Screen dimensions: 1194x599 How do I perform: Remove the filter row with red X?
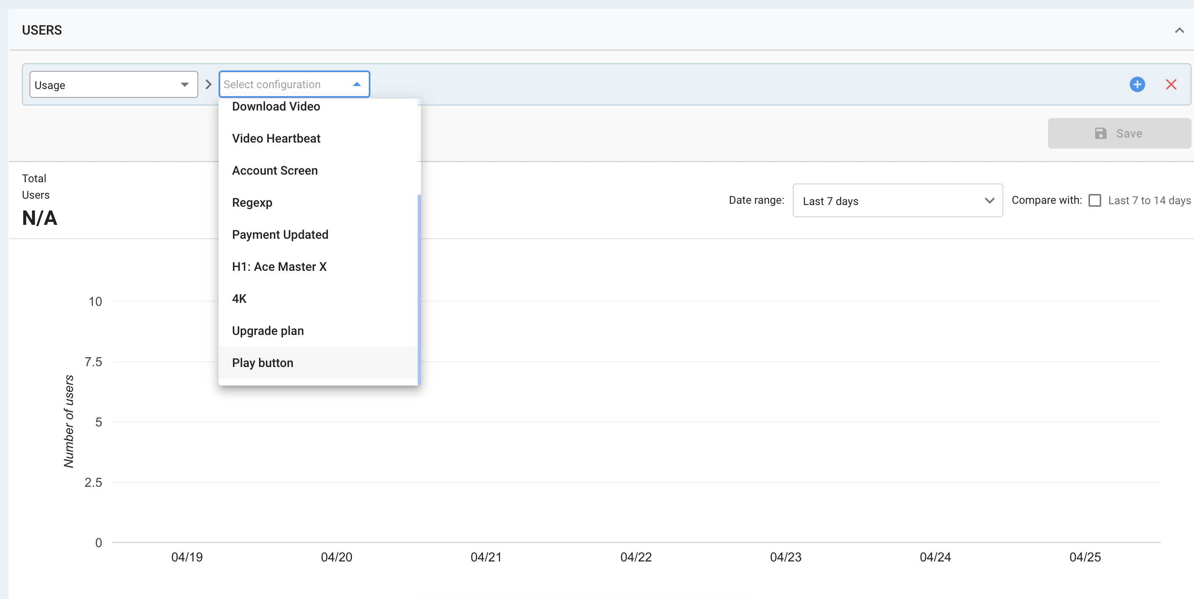(1171, 84)
